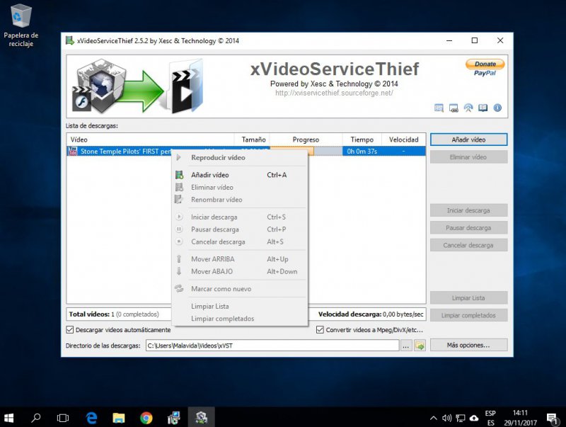Choose Añadir vídeo in the context menu
The height and width of the screenshot is (427, 566).
point(209,175)
